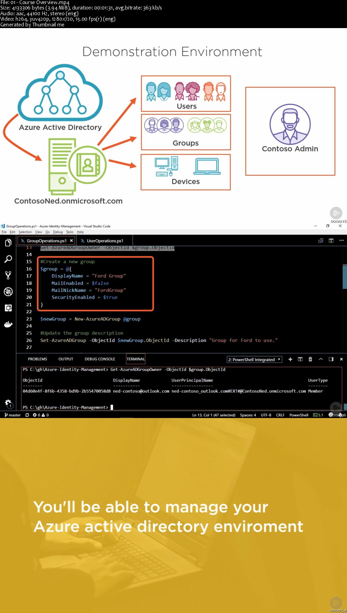Viewport: 347px width, 613px height.
Task: Open the File menu
Action: 4,232
